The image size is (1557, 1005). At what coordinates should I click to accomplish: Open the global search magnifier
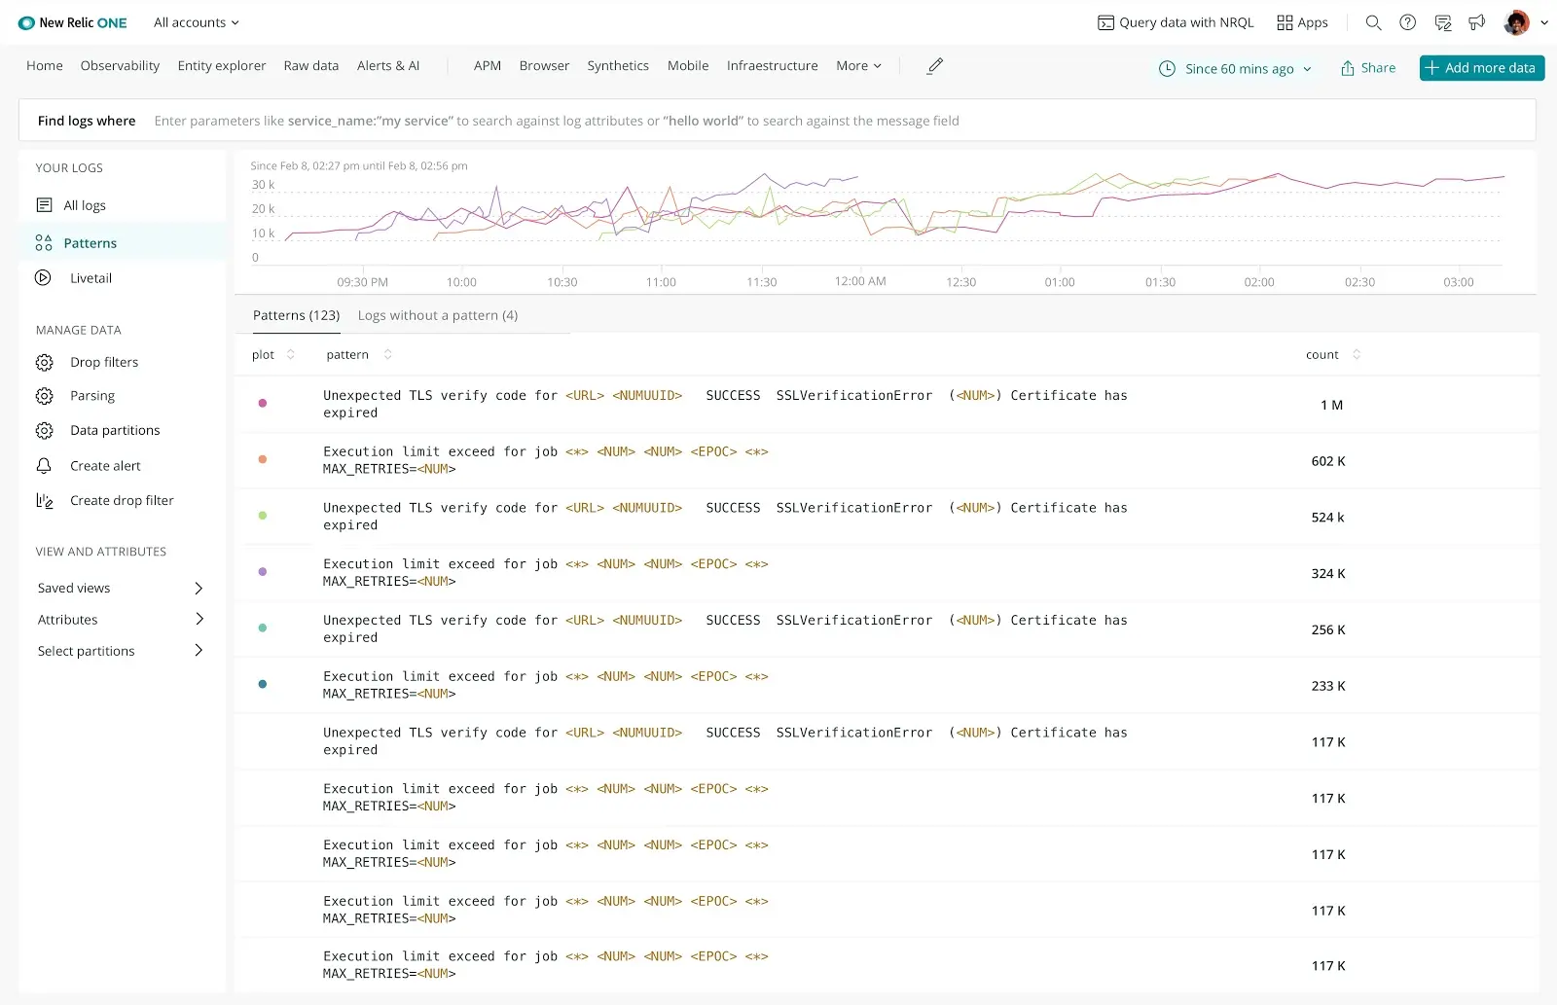pyautogui.click(x=1373, y=21)
